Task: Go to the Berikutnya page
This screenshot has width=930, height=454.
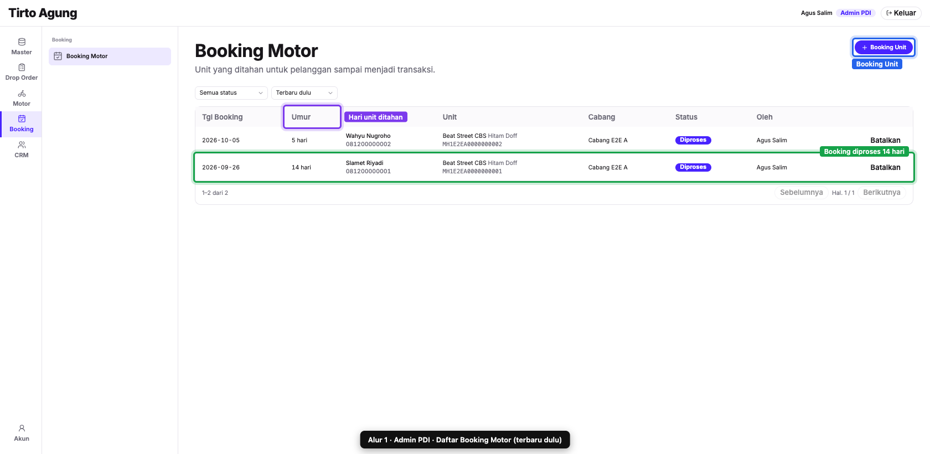Action: pyautogui.click(x=882, y=193)
